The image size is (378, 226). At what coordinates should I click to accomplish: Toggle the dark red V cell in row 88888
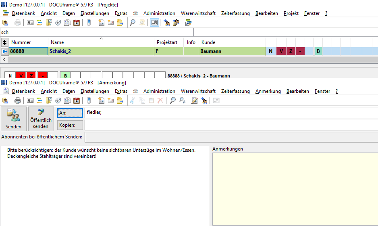(281, 51)
